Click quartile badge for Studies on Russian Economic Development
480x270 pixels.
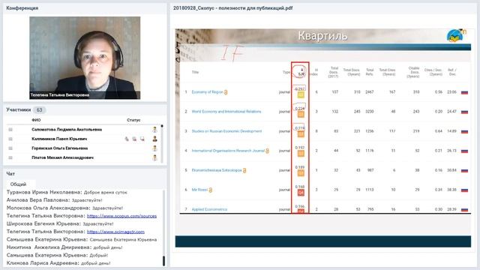coord(301,134)
